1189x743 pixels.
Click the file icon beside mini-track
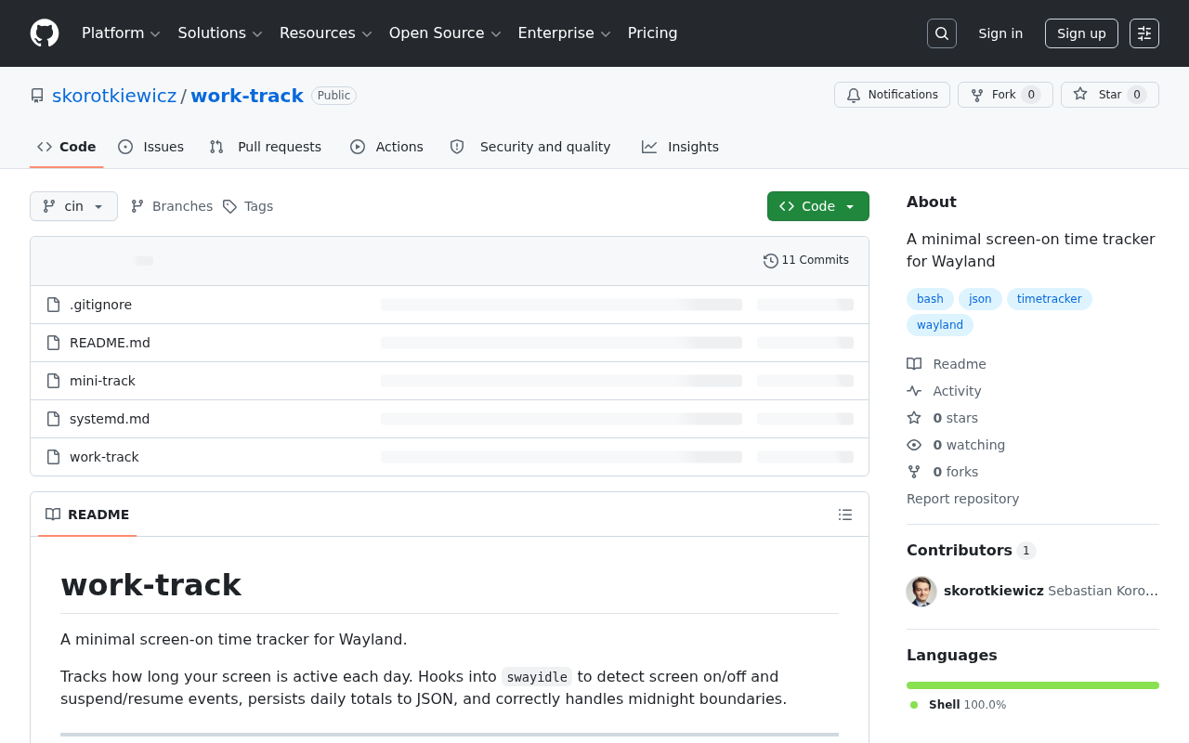click(54, 381)
